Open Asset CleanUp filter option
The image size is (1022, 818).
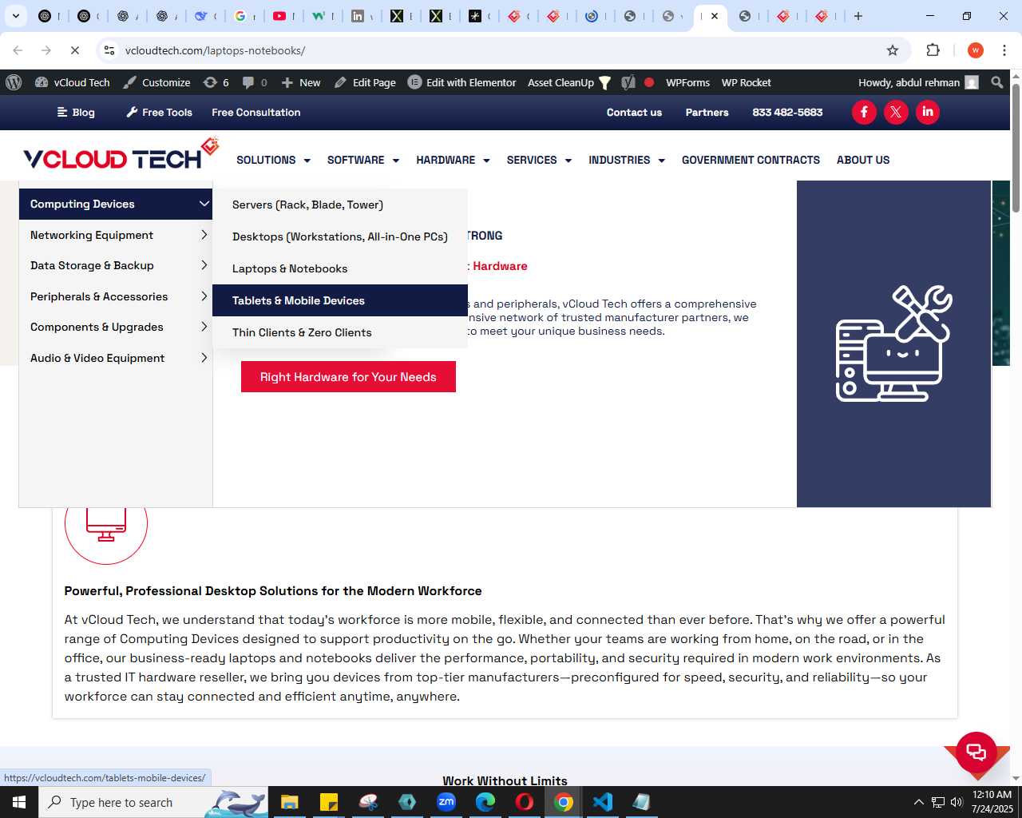click(569, 82)
